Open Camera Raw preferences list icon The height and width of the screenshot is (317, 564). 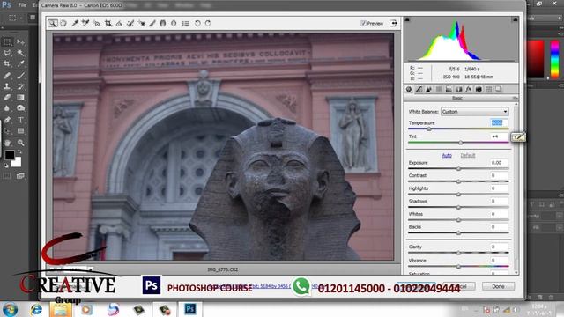[x=186, y=24]
